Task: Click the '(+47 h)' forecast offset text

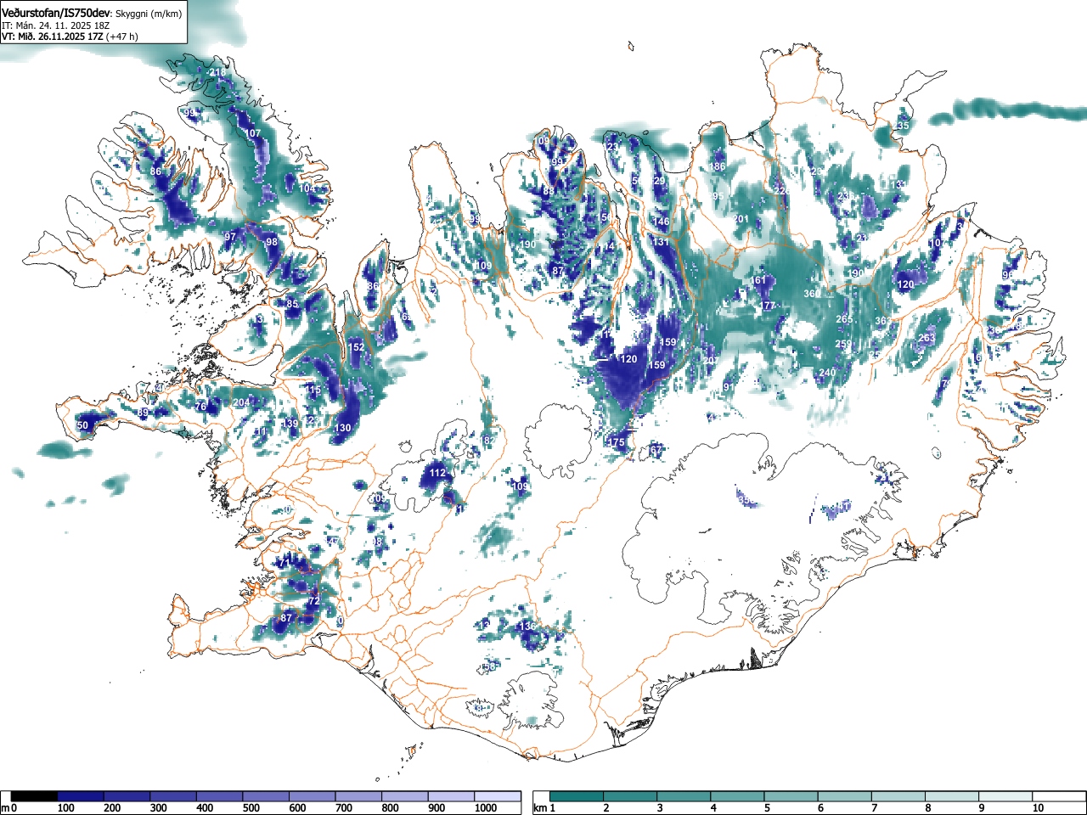Action: click(124, 37)
